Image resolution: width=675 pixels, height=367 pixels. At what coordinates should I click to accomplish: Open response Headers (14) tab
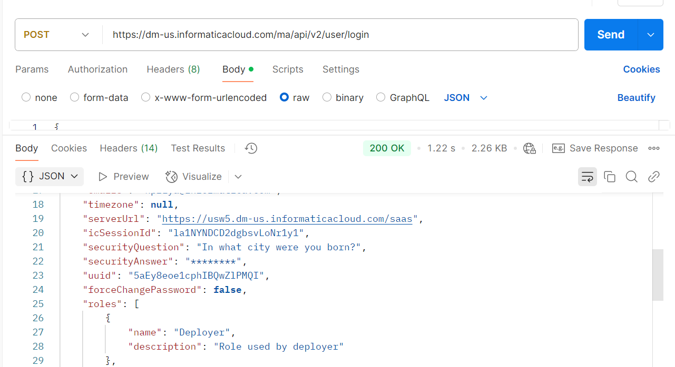pyautogui.click(x=129, y=148)
